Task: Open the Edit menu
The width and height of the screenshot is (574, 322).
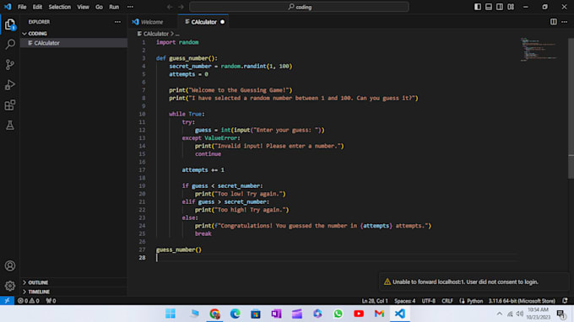Action: click(x=37, y=7)
